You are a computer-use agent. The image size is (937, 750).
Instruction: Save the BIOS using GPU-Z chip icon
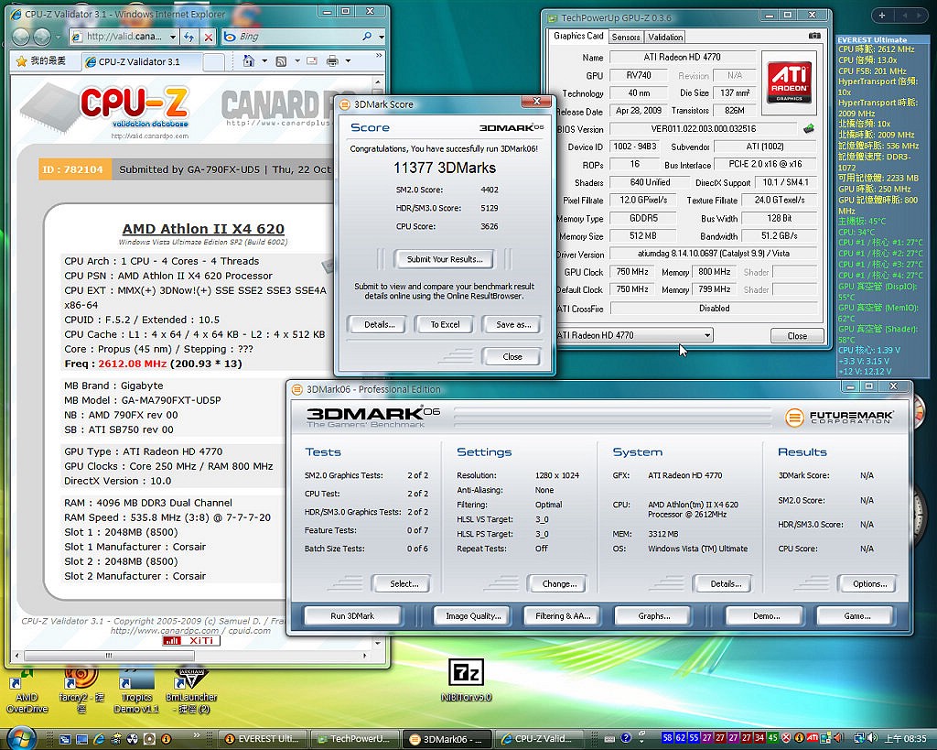pyautogui.click(x=809, y=128)
